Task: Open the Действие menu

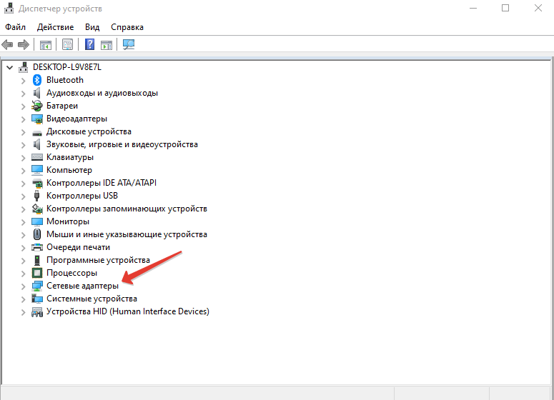Action: tap(55, 27)
